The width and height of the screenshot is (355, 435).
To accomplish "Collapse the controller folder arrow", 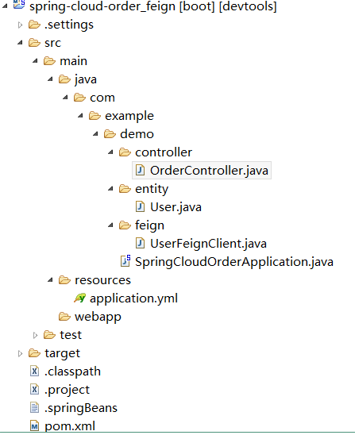I will 110,152.
